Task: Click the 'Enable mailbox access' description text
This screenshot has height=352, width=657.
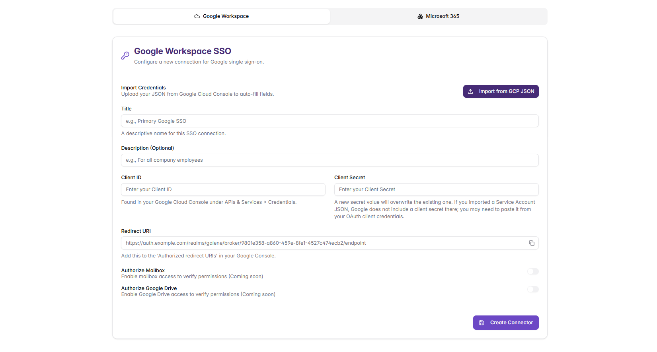Action: point(192,277)
